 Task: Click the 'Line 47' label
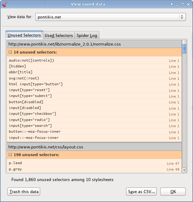173,164
